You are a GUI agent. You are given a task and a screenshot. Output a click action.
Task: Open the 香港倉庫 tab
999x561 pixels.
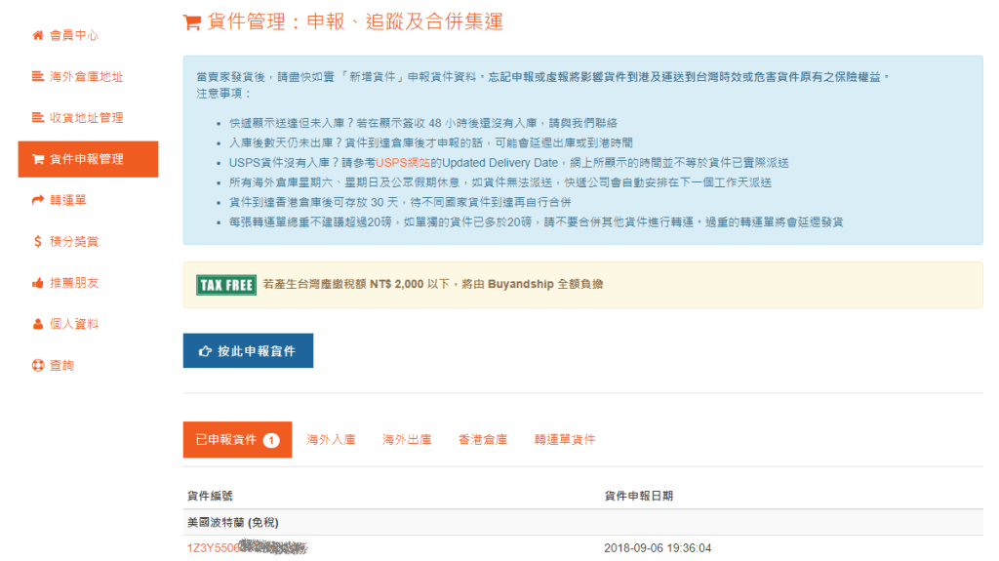483,440
